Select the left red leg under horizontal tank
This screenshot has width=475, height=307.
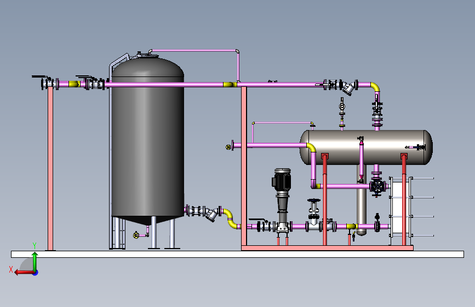(x=325, y=199)
